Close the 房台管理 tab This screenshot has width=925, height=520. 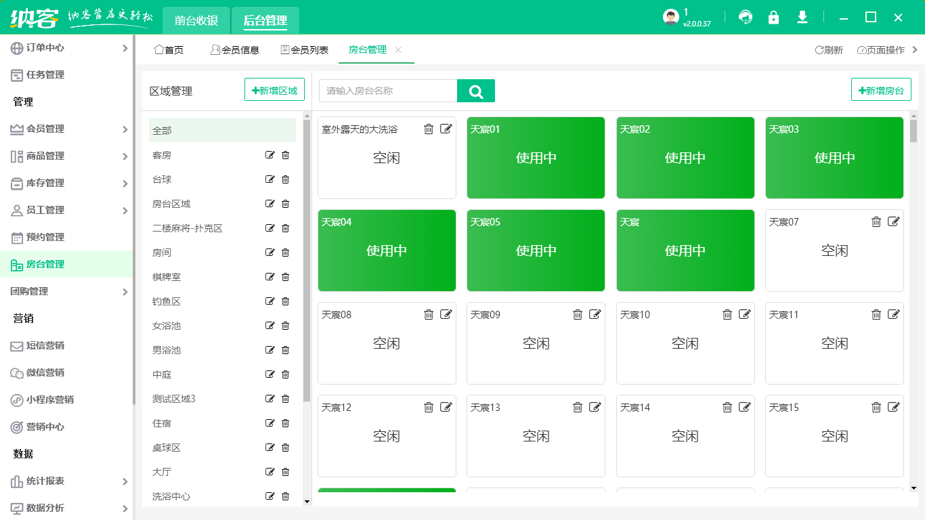[398, 49]
